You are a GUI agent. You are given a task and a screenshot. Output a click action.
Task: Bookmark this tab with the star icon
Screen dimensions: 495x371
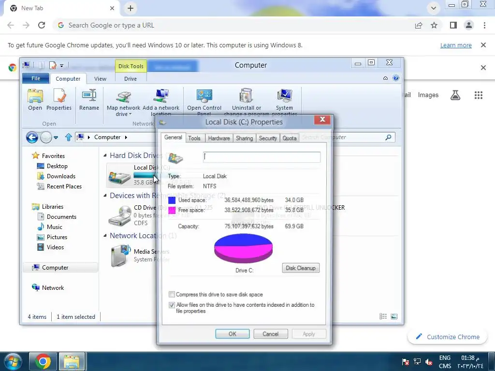pyautogui.click(x=434, y=25)
